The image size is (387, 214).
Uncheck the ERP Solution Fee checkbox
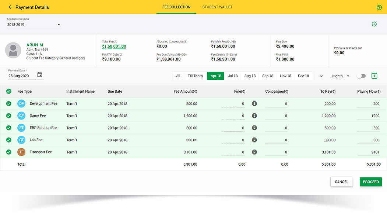(9, 128)
